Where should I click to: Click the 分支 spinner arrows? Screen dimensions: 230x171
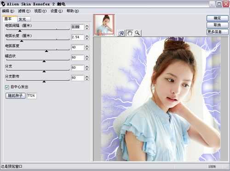(87, 68)
